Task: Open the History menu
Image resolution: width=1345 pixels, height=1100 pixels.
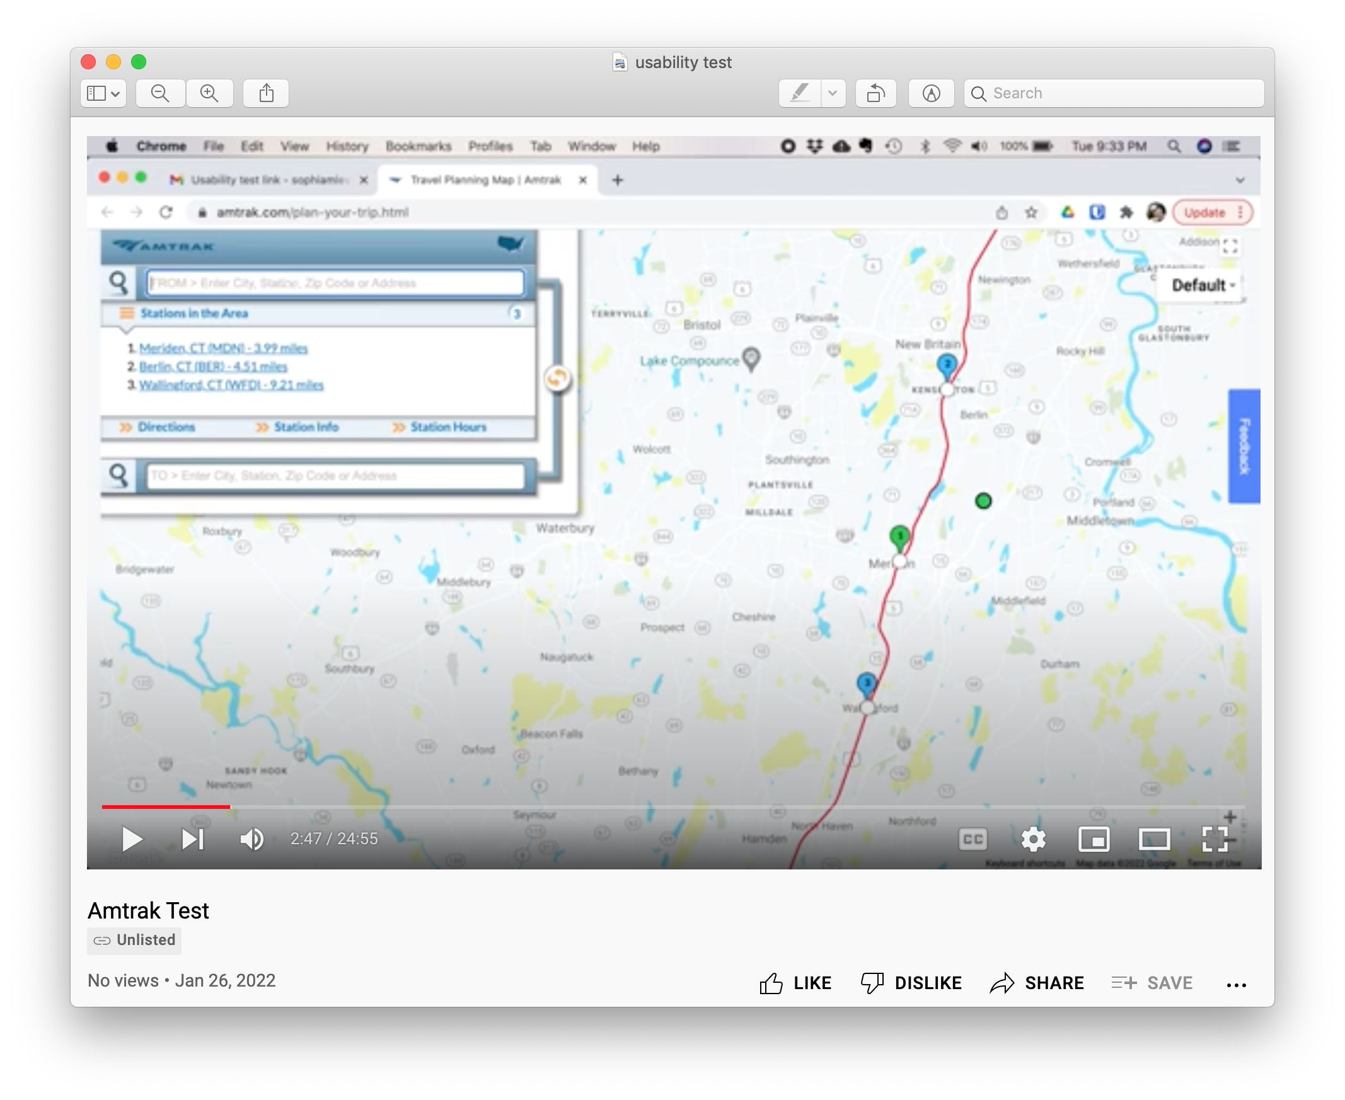Action: [x=347, y=146]
